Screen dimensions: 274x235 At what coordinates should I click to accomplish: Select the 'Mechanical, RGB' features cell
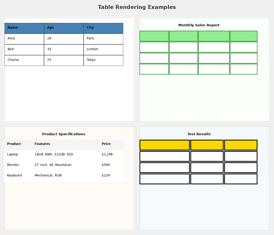click(48, 175)
